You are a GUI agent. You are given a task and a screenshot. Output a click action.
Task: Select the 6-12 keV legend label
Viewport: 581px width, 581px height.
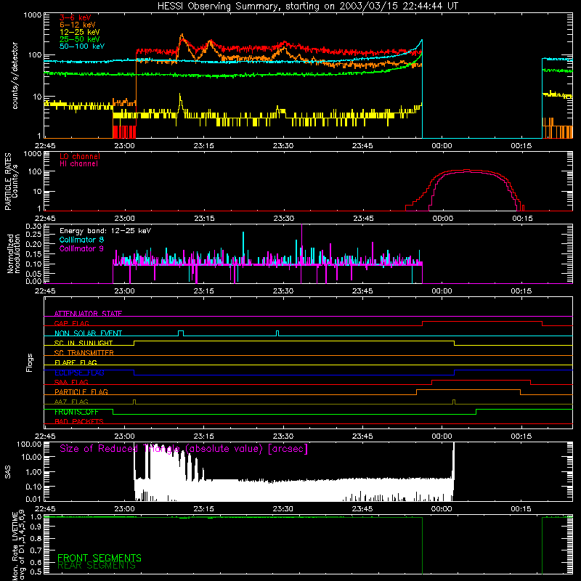coord(78,25)
